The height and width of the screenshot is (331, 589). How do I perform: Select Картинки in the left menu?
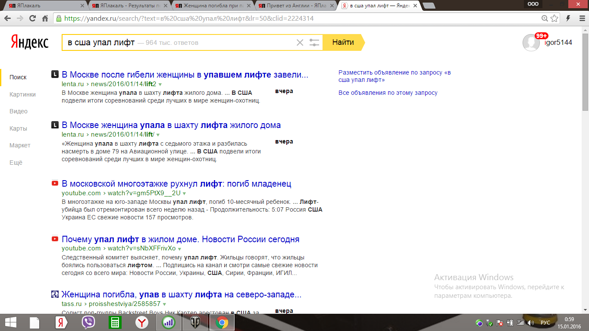coord(22,94)
